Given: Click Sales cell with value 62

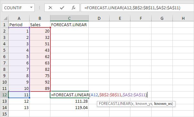Looking at the screenshot, I should pos(40,56).
